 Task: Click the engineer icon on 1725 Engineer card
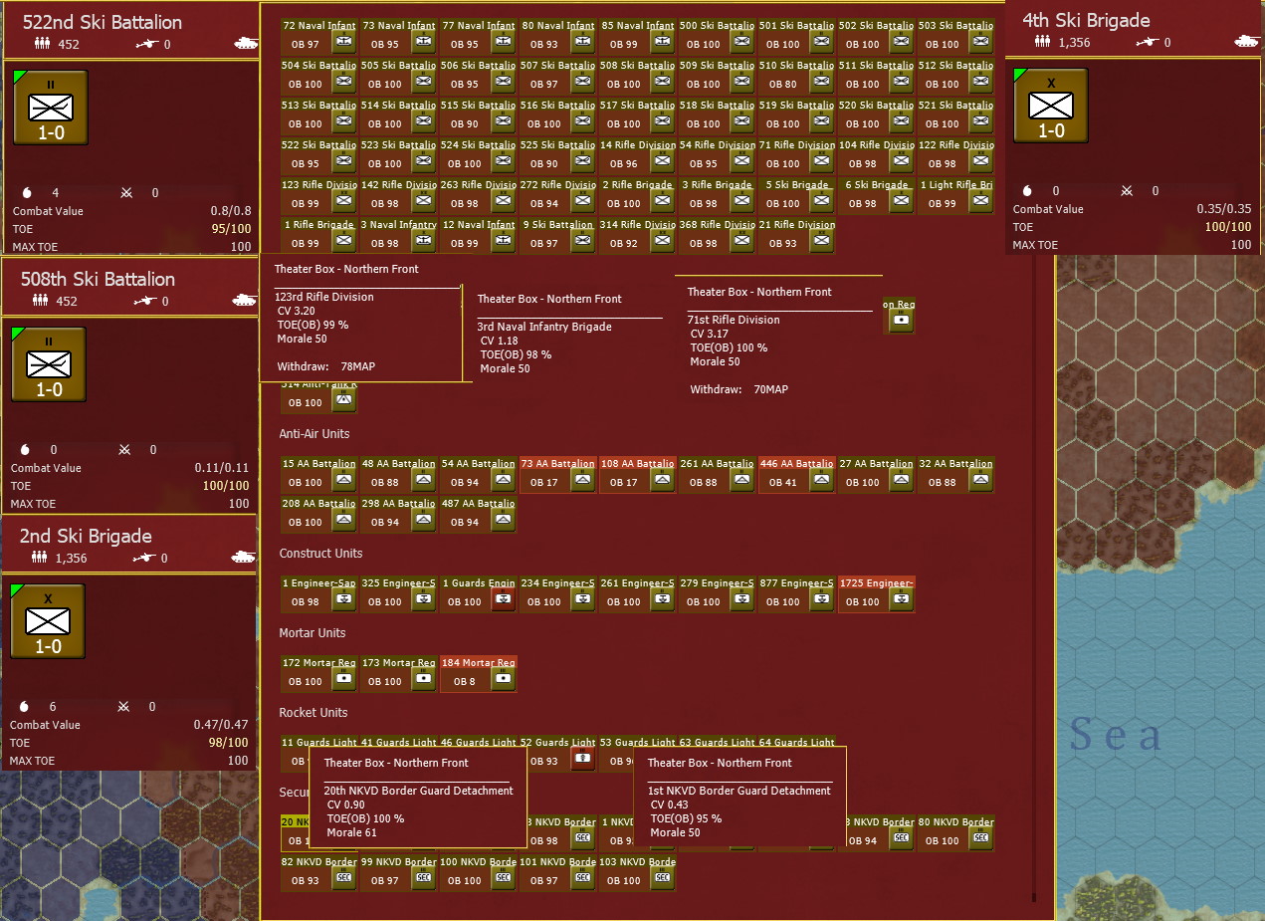click(900, 600)
